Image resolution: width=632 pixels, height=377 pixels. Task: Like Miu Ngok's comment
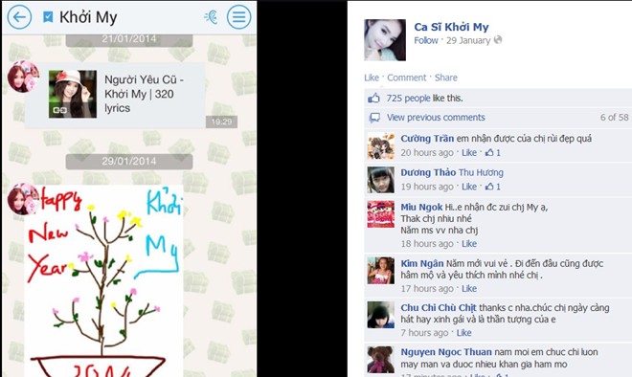[469, 244]
